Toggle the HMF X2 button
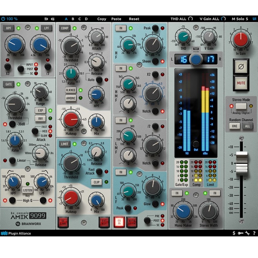 [x=155, y=74]
